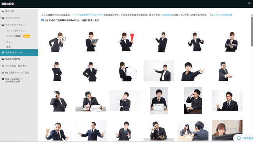Pick the woman standing with arms folded
Image resolution: width=253 pixels, height=142 pixels.
(57, 71)
